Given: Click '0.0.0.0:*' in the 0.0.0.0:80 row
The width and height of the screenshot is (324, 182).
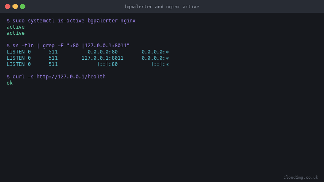Looking at the screenshot, I should pos(155,52).
